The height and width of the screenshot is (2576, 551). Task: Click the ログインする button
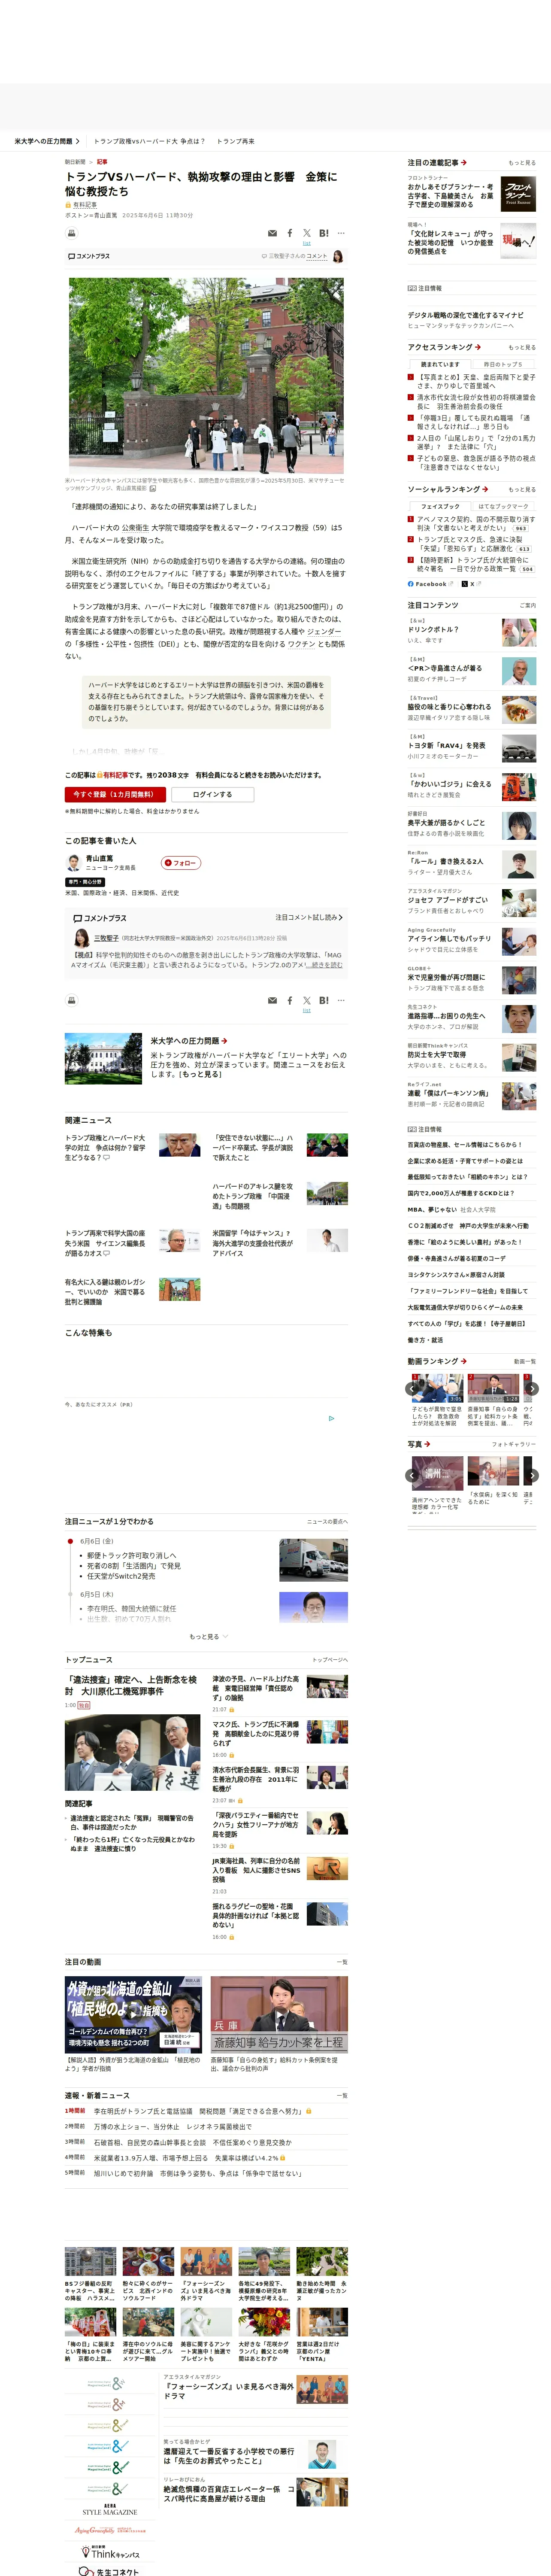pos(212,794)
